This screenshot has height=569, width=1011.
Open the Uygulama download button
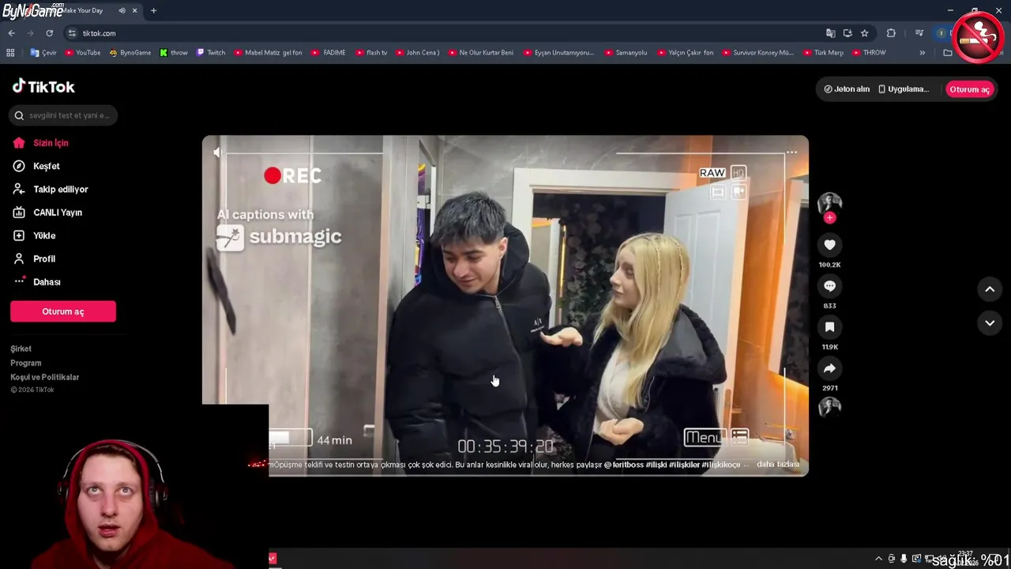[x=904, y=89]
